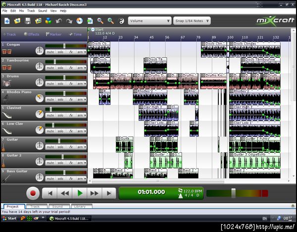
Task: Click the Drums track drum kit icon
Action: click(6, 83)
